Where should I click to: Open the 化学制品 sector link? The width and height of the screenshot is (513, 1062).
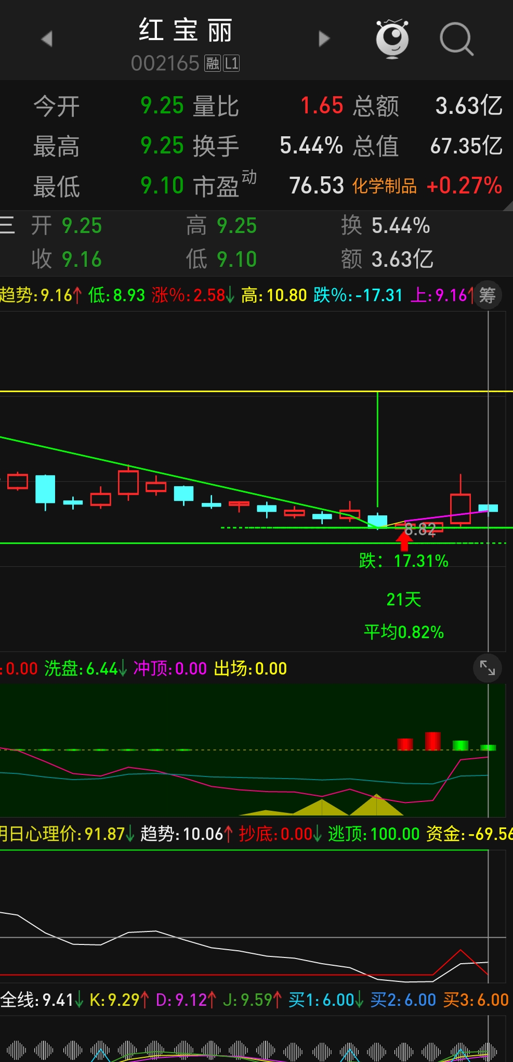pyautogui.click(x=385, y=186)
